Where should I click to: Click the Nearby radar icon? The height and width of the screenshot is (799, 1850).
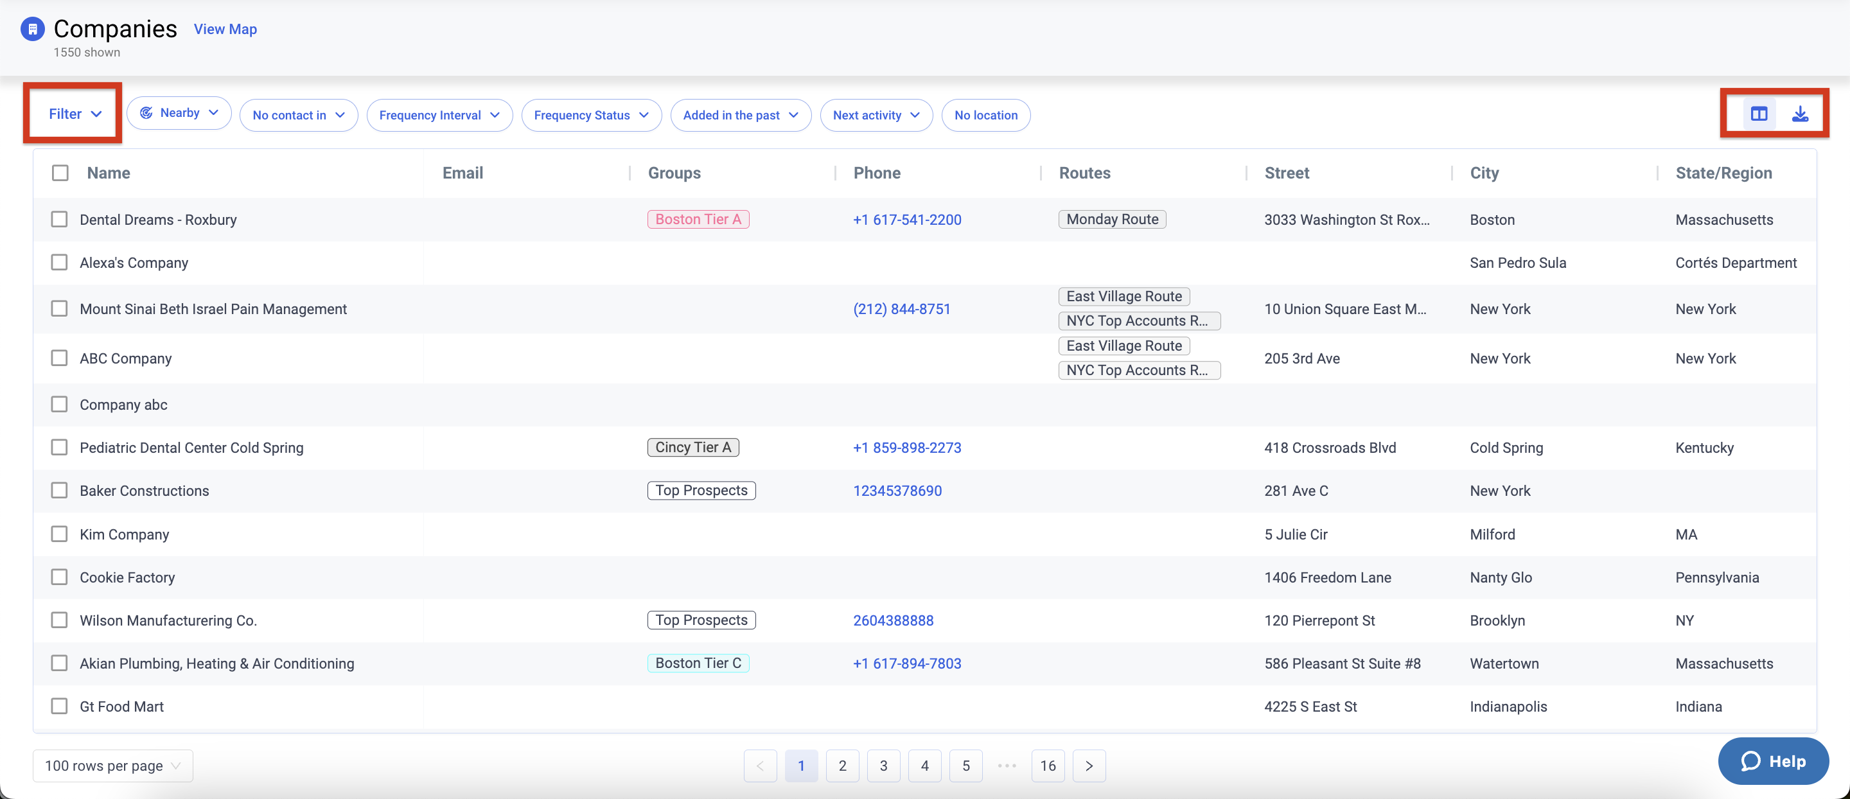coord(146,112)
